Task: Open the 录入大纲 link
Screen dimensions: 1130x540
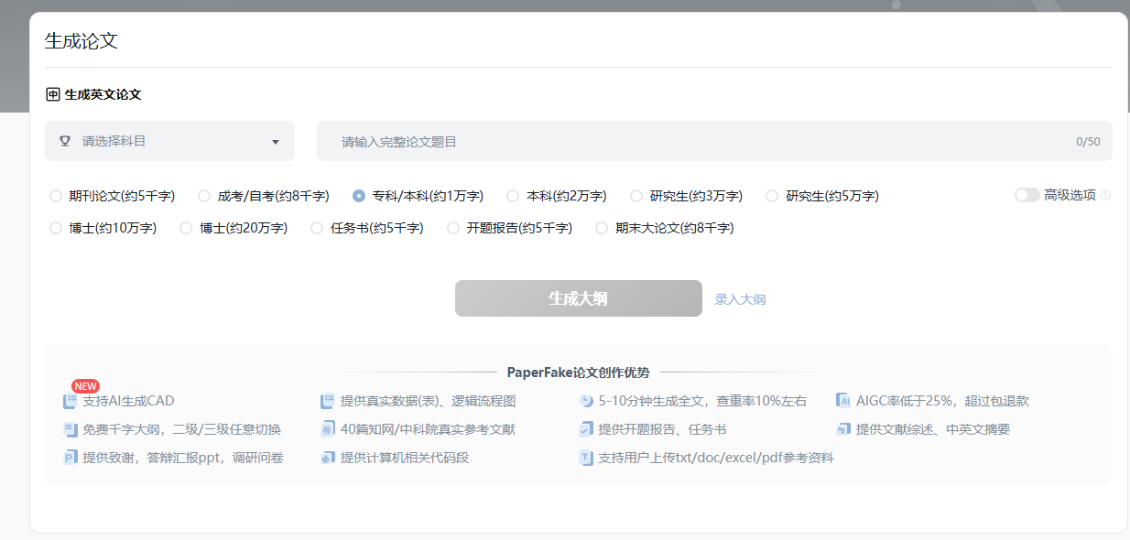Action: [740, 299]
